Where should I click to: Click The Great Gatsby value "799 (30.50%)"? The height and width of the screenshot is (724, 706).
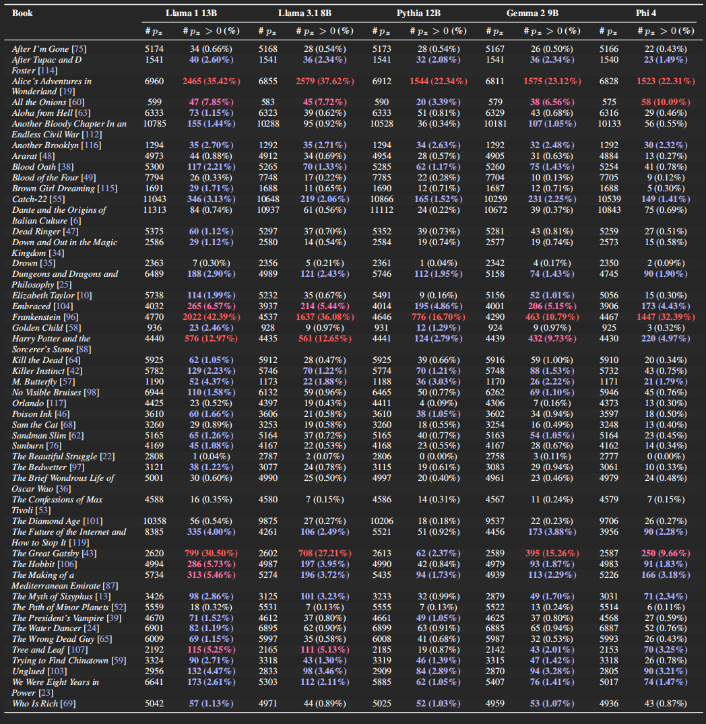211,554
